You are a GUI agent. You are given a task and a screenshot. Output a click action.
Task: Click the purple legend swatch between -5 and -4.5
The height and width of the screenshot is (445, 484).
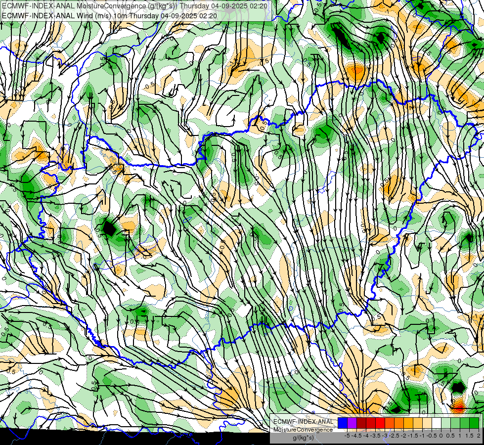coord(352,423)
